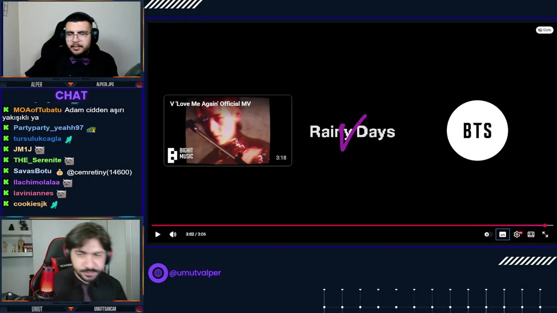Viewport: 557px width, 313px height.
Task: Click the teal emote after cookiesjk
Action: 54,205
